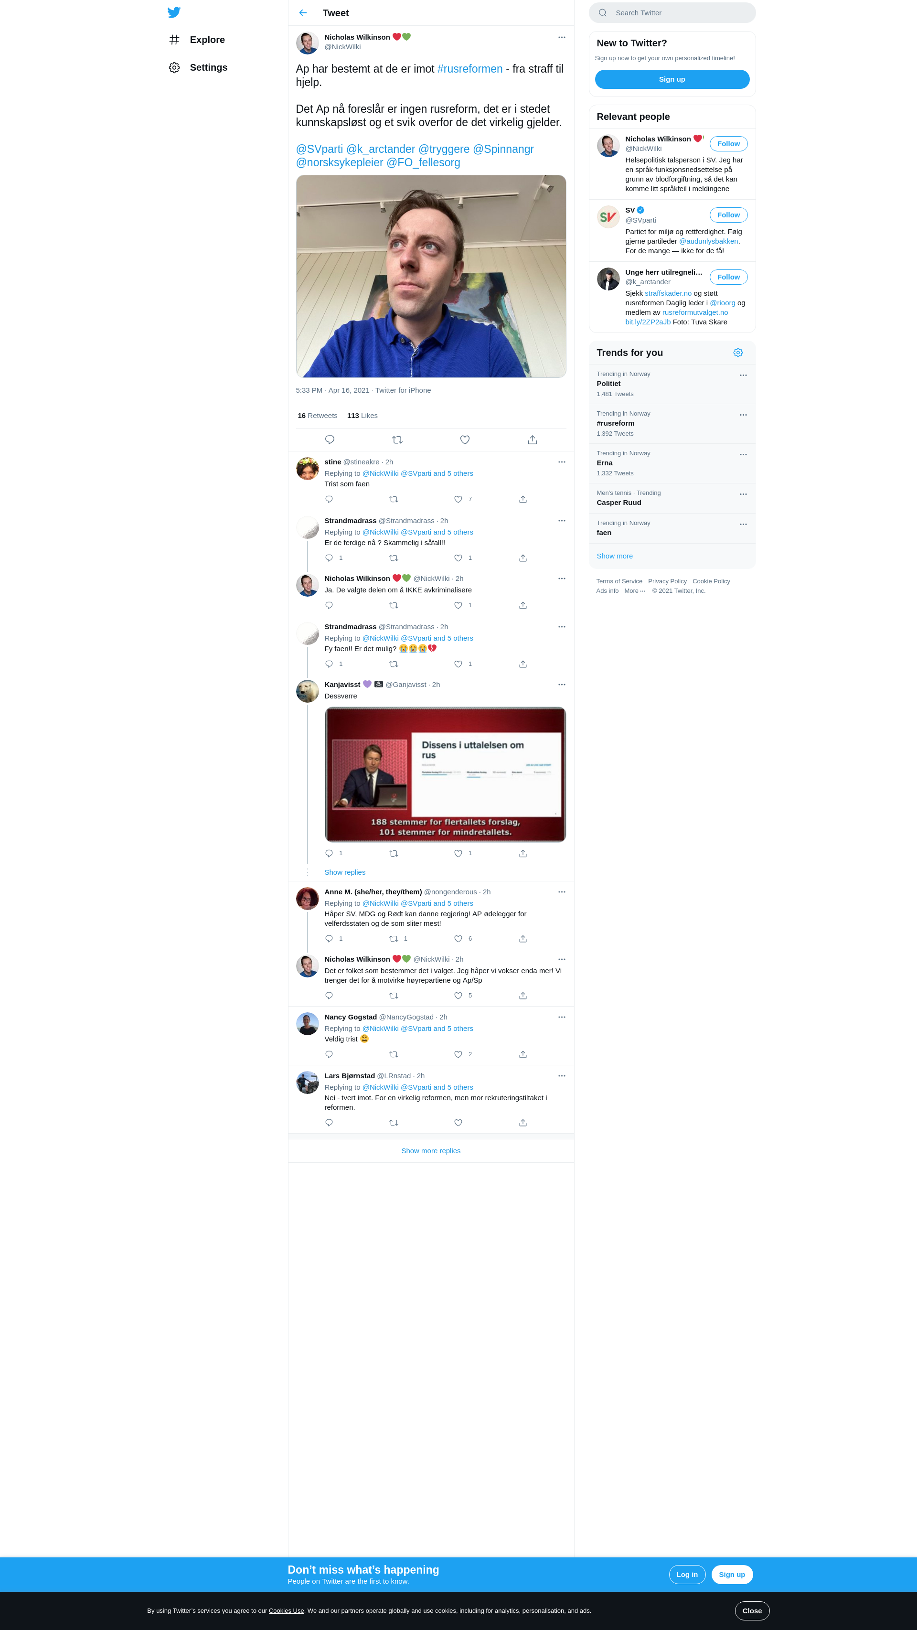The width and height of the screenshot is (917, 1630).
Task: Expand 'Show replies' under Kanjavisst's reply
Action: click(345, 873)
